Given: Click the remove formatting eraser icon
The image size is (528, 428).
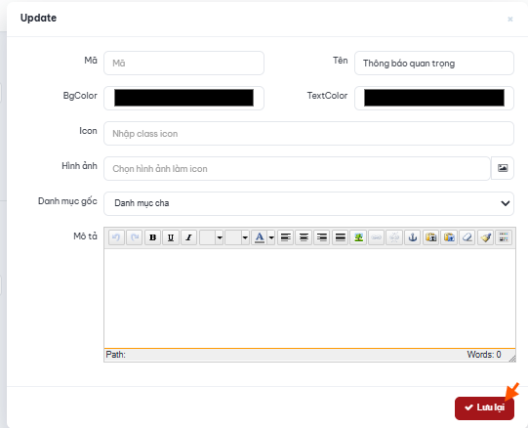Looking at the screenshot, I should click(x=467, y=237).
